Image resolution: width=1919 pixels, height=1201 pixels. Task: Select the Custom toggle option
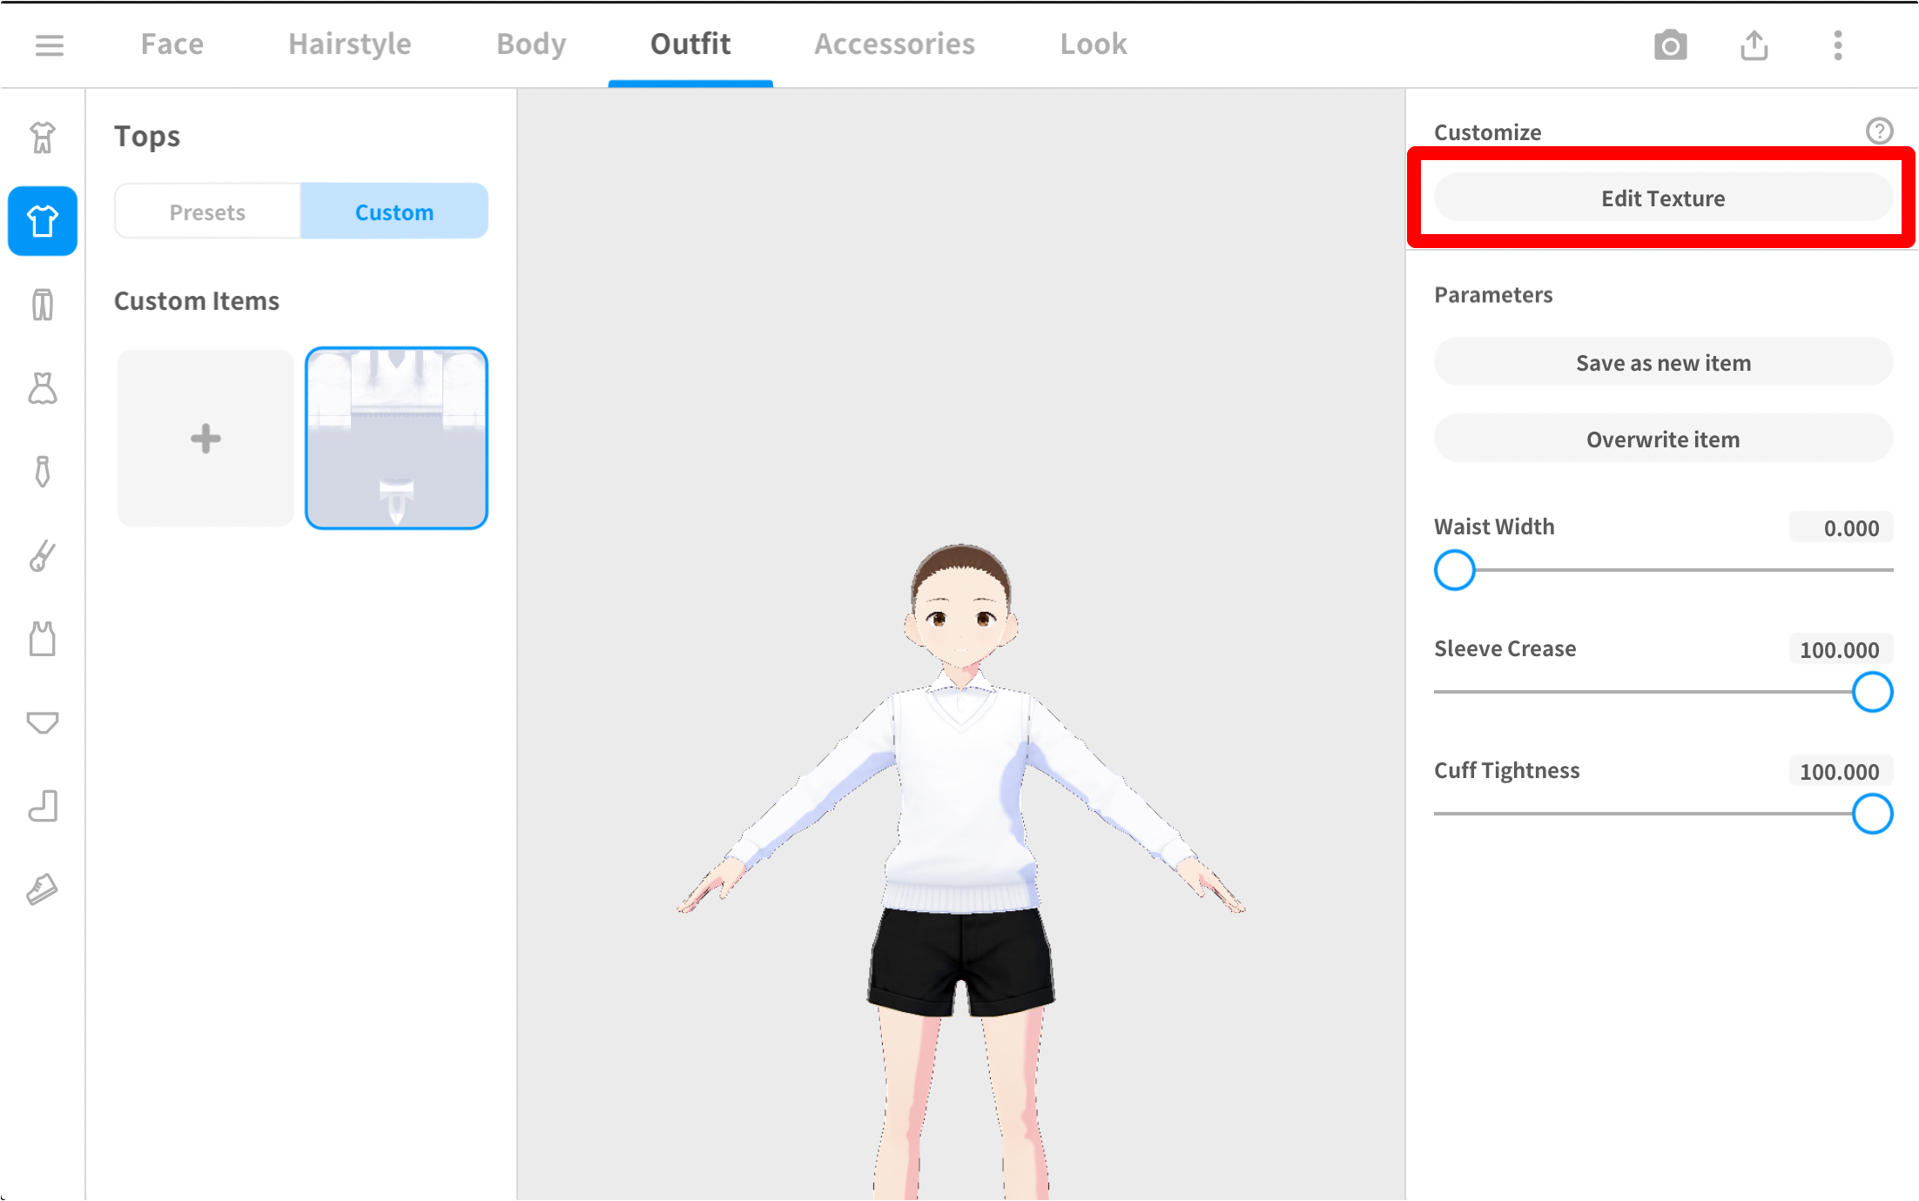click(394, 211)
